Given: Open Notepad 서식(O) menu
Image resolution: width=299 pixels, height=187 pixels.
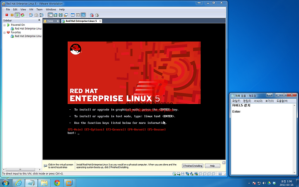Looking at the screenshot, I should pyautogui.click(x=258, y=101).
